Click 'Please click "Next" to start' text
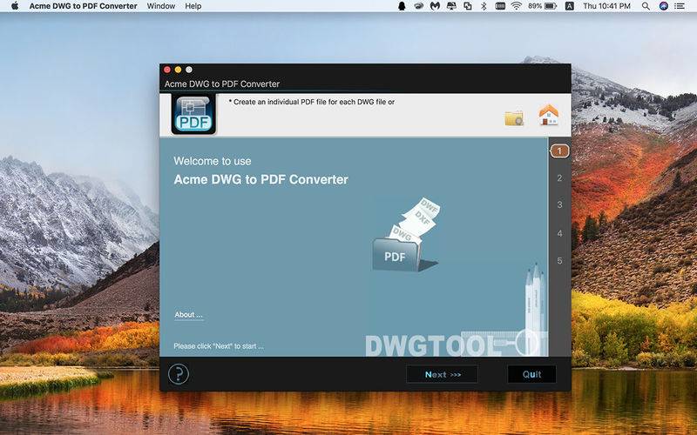Viewport: 697px width, 435px height. [219, 345]
